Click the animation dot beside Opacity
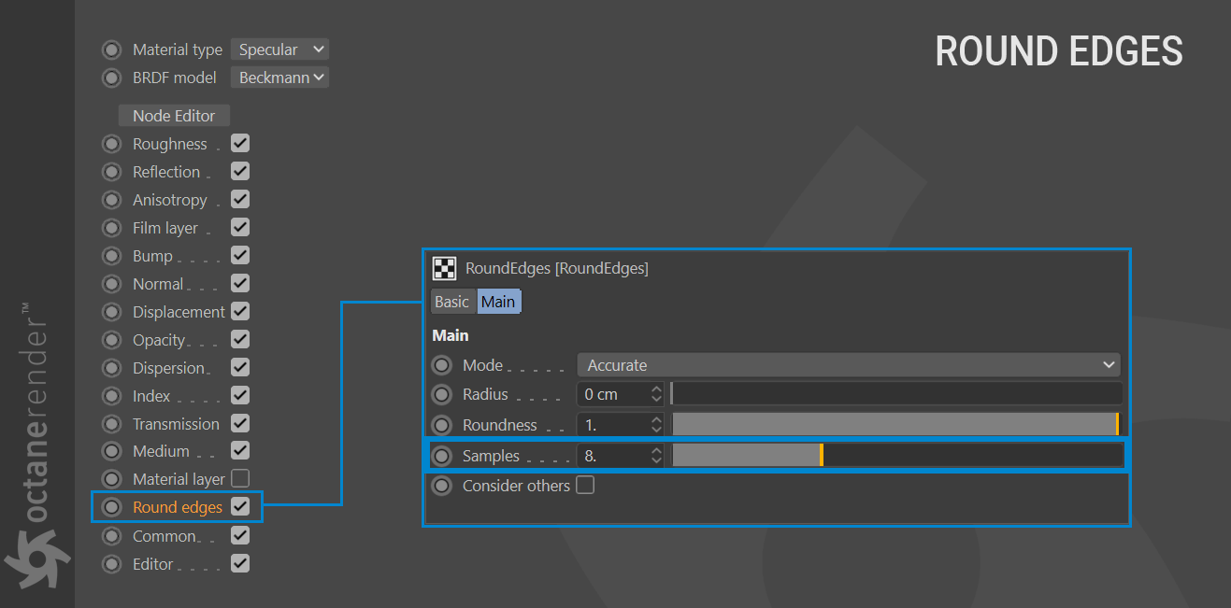 (112, 340)
